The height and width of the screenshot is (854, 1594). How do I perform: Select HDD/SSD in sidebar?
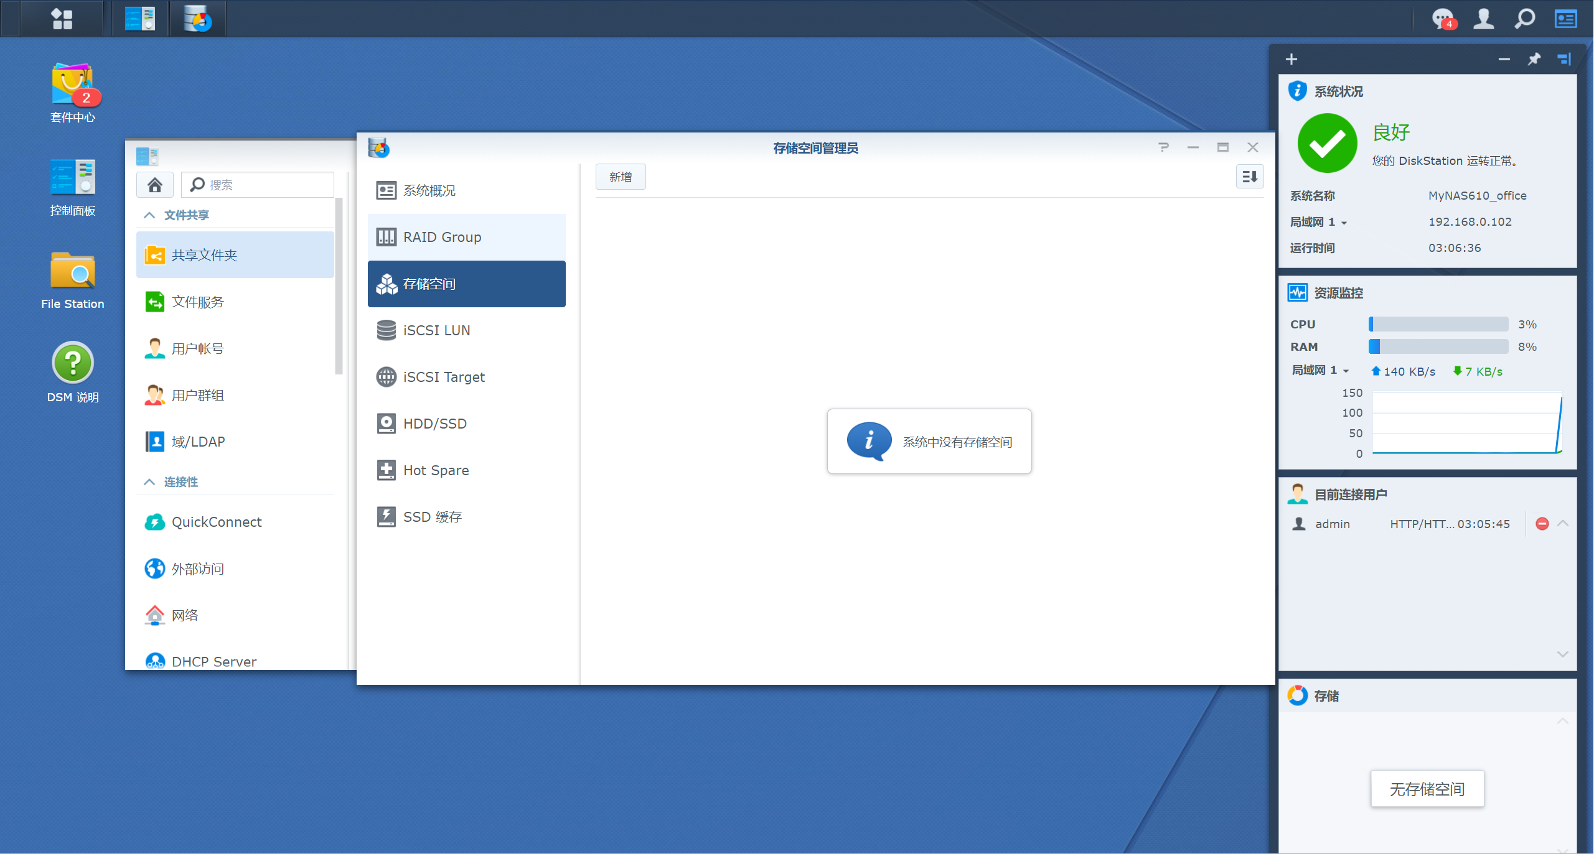tap(466, 424)
